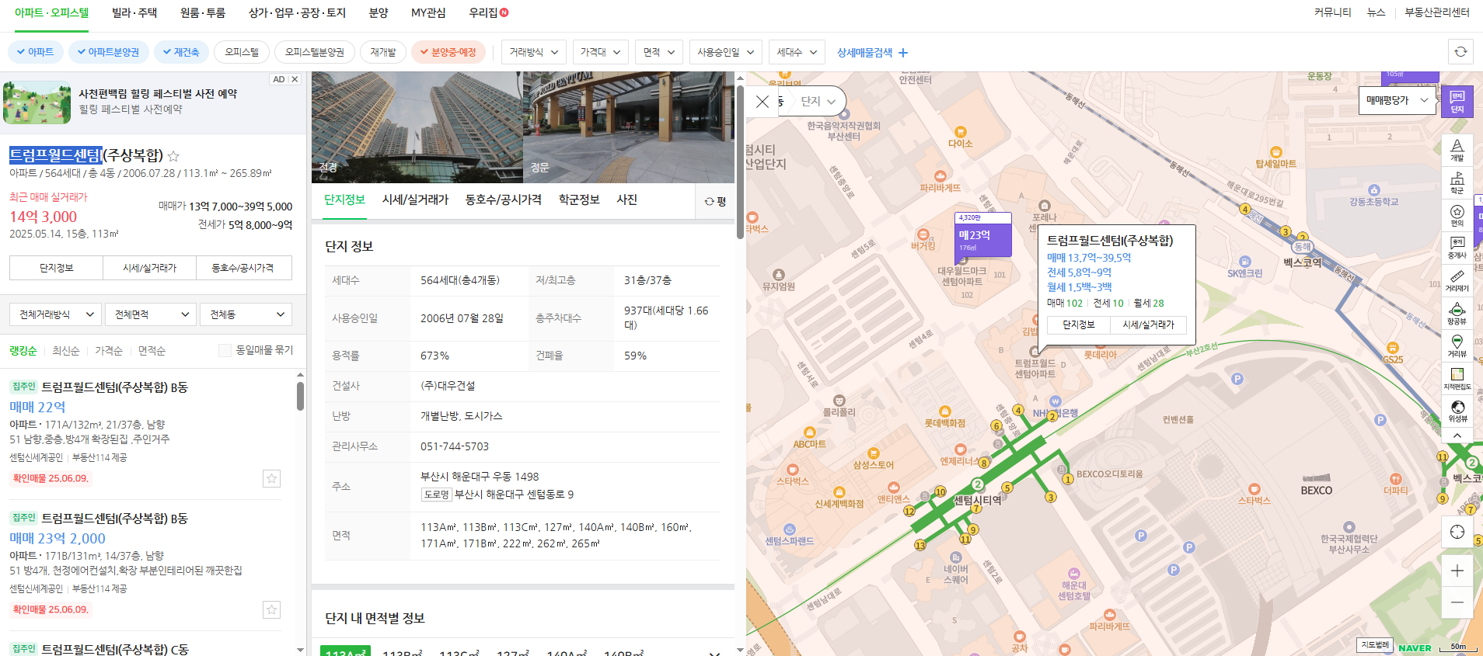Screen dimensions: 1483x656
Task: Click 단지정보 button in map popup
Action: click(1079, 325)
